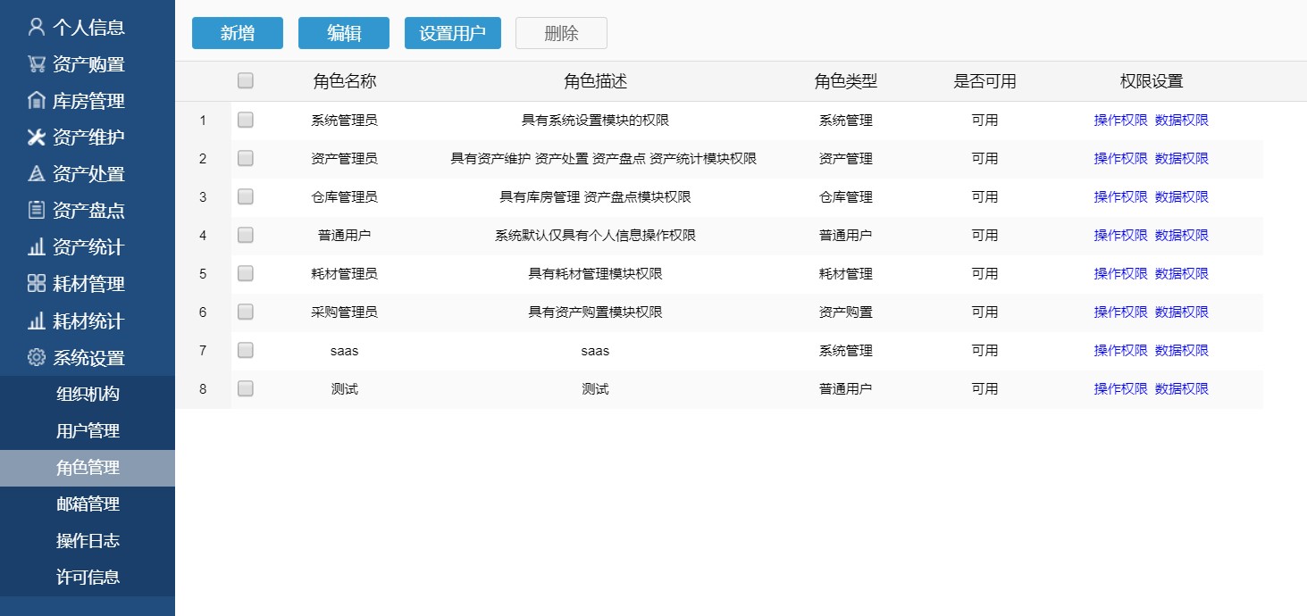The image size is (1307, 616).
Task: Open 数据权限 for the 测试 role
Action: 1182,389
